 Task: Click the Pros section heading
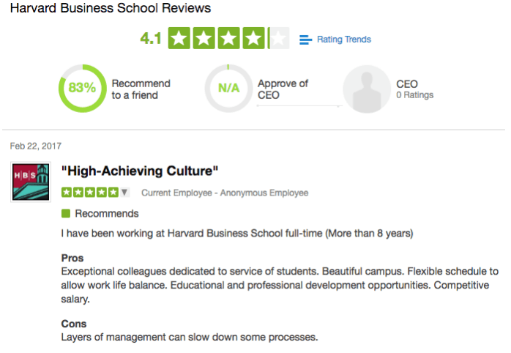[x=72, y=259]
